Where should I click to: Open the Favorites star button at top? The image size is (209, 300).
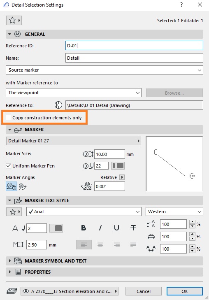[x=14, y=20]
